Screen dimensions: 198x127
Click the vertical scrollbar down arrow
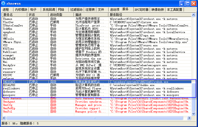pos(193,114)
